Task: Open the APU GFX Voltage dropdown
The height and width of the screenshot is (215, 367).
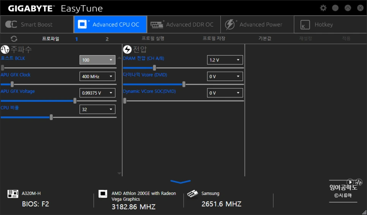Action: click(97, 93)
